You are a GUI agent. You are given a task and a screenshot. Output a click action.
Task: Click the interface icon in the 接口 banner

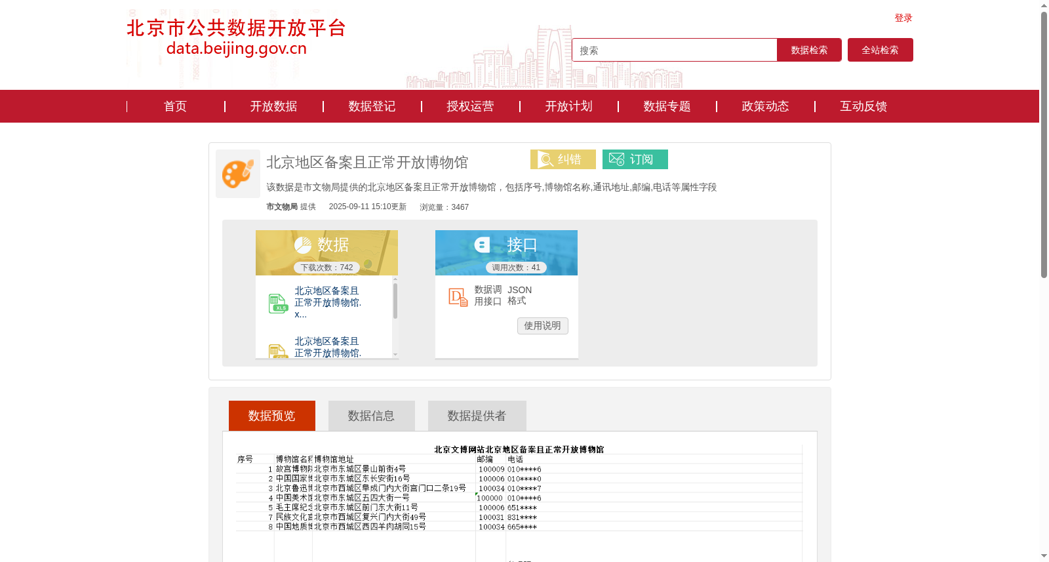482,245
